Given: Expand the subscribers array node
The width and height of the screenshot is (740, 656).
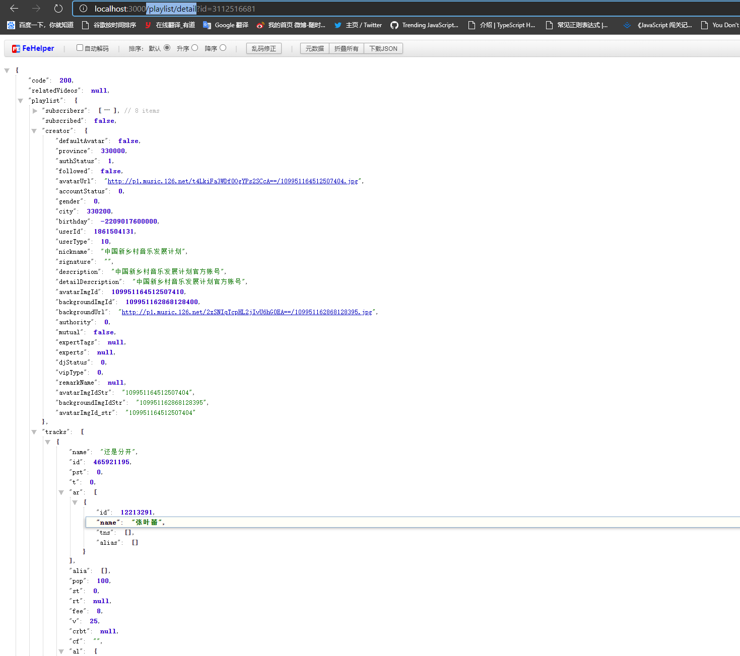Looking at the screenshot, I should click(x=35, y=110).
